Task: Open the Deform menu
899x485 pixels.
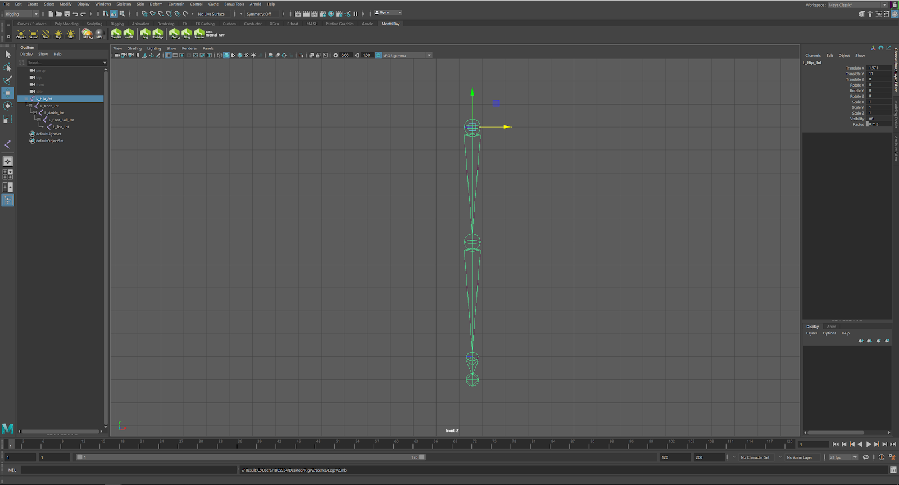Action: pyautogui.click(x=156, y=4)
